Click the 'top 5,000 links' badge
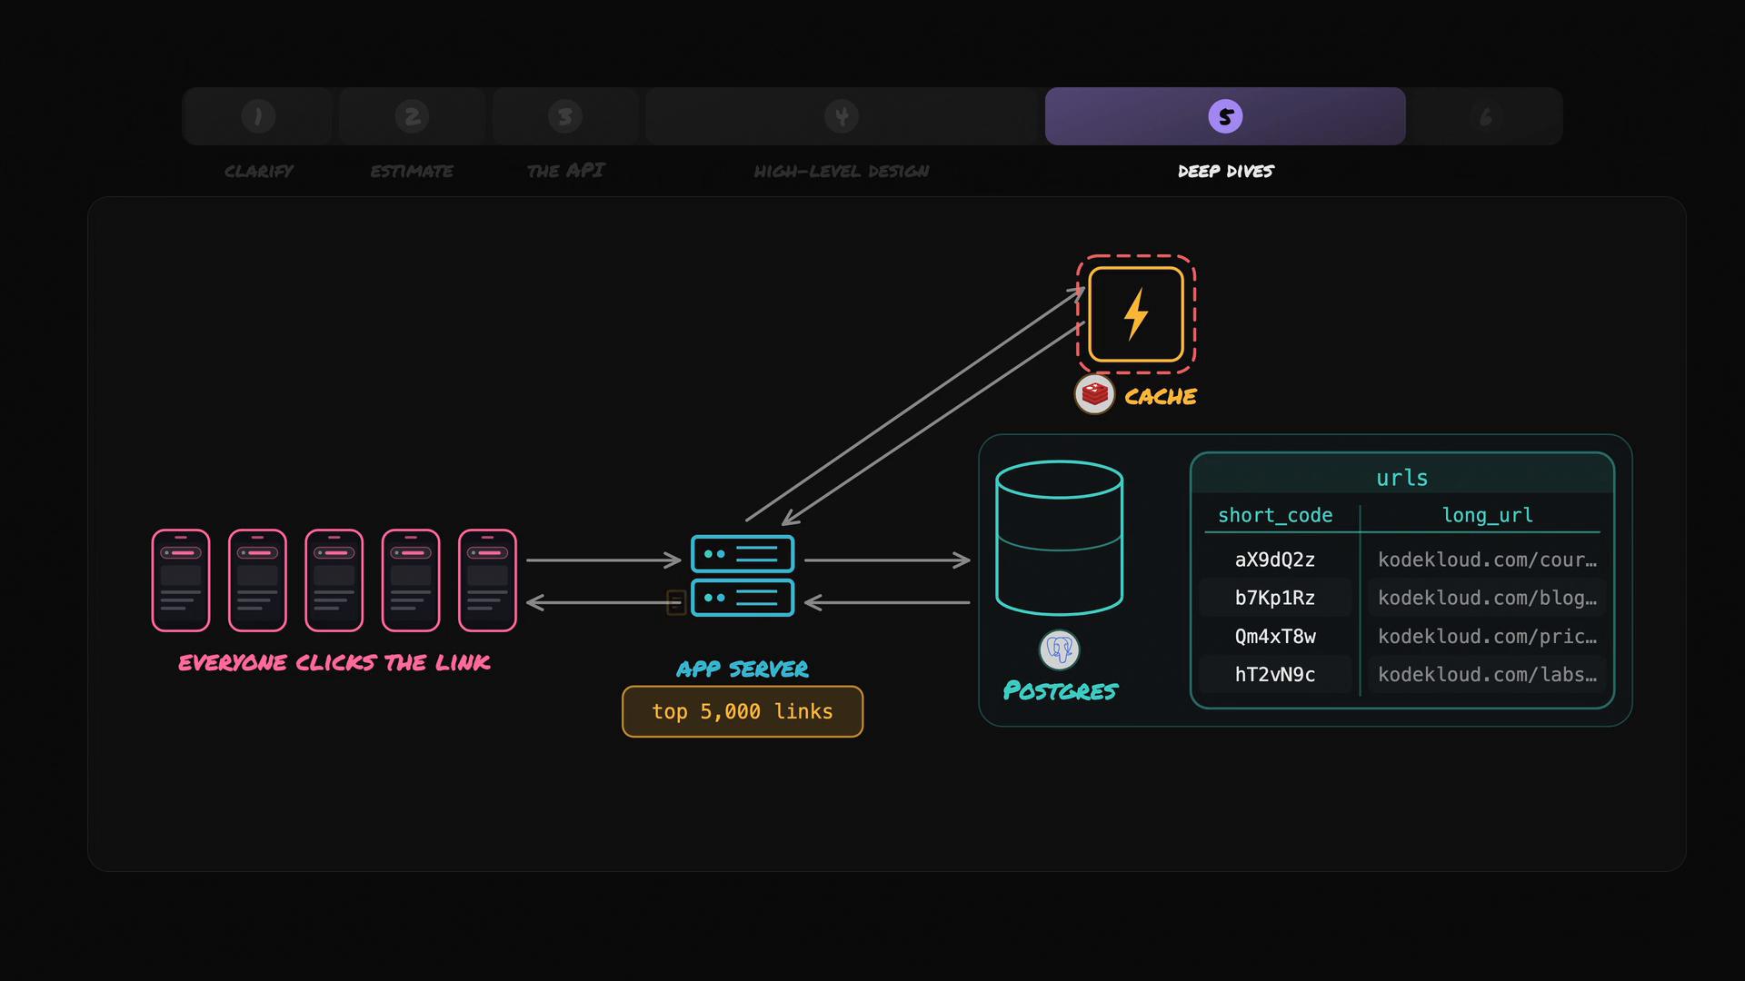1745x981 pixels. (743, 711)
